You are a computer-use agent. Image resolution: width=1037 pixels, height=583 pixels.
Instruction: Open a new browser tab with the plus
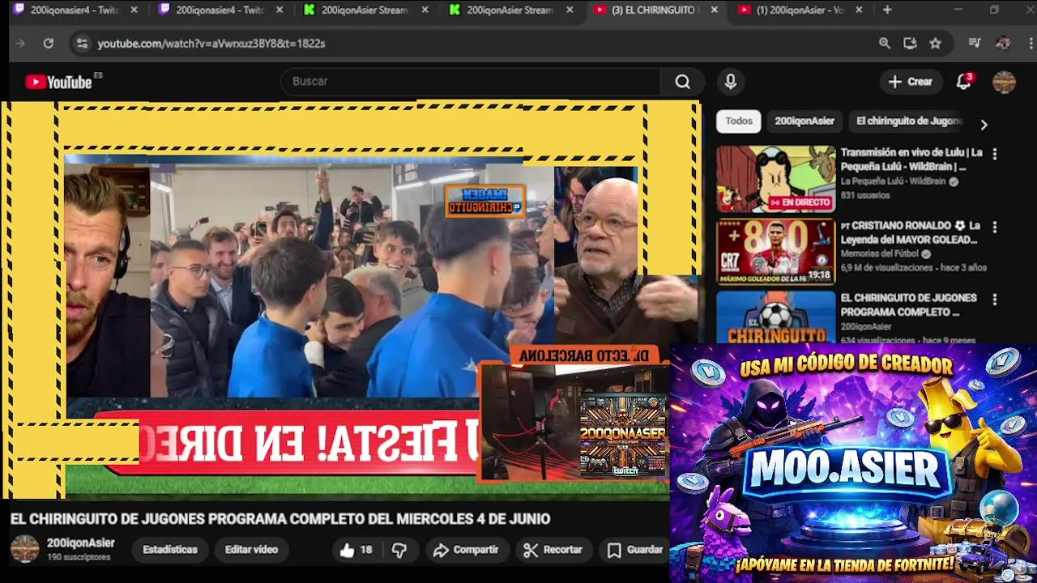tap(887, 10)
